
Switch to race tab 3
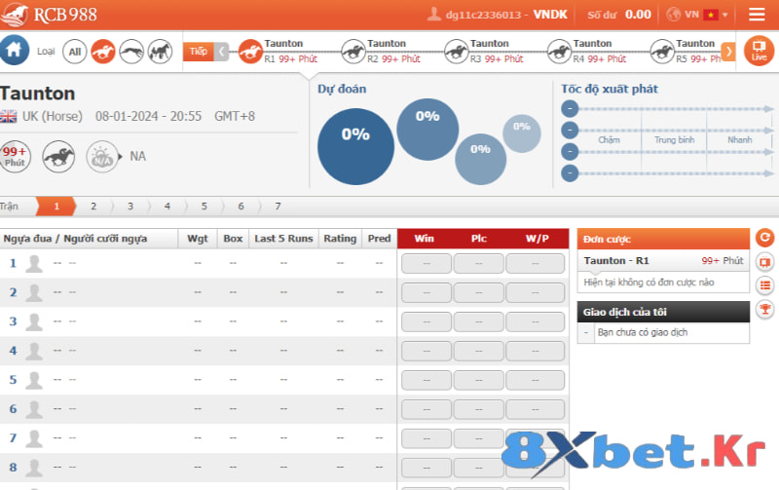pos(130,207)
